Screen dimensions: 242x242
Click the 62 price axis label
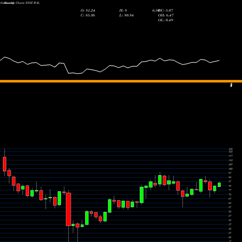tap(230, 203)
